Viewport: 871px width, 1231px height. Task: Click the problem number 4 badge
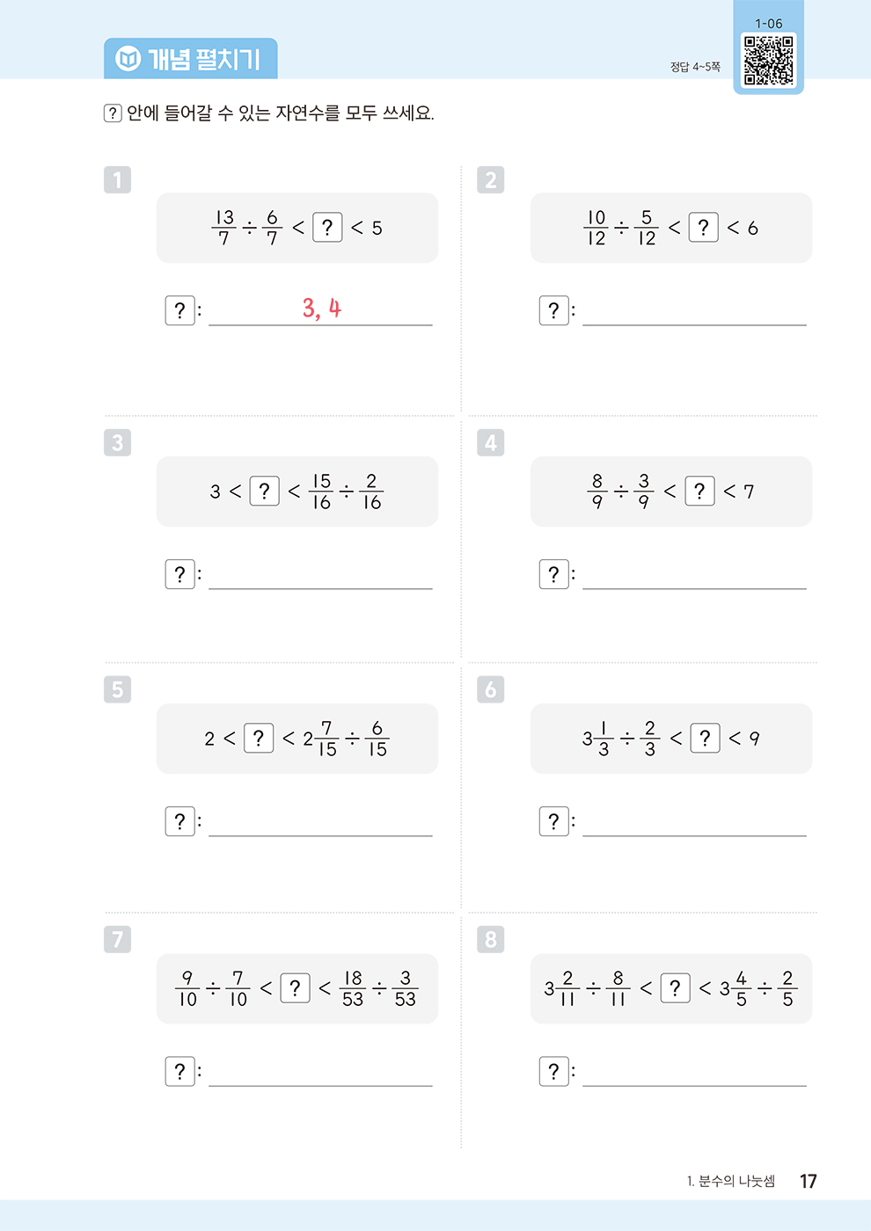click(491, 442)
